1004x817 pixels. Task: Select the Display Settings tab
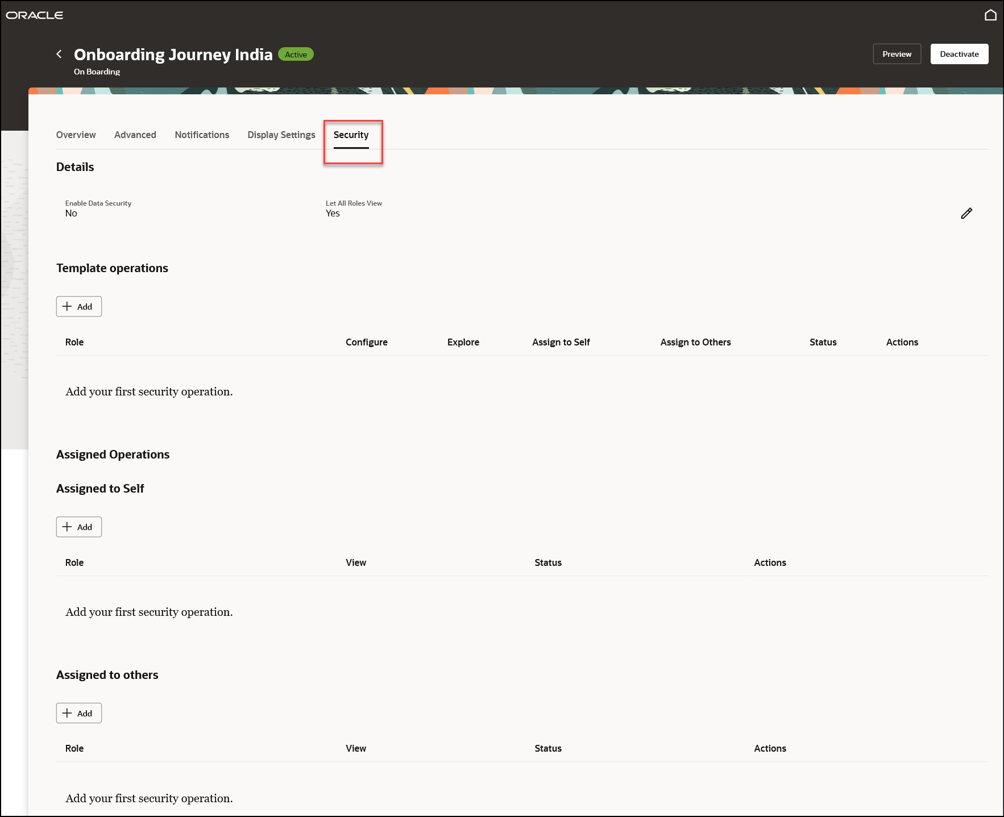click(281, 135)
